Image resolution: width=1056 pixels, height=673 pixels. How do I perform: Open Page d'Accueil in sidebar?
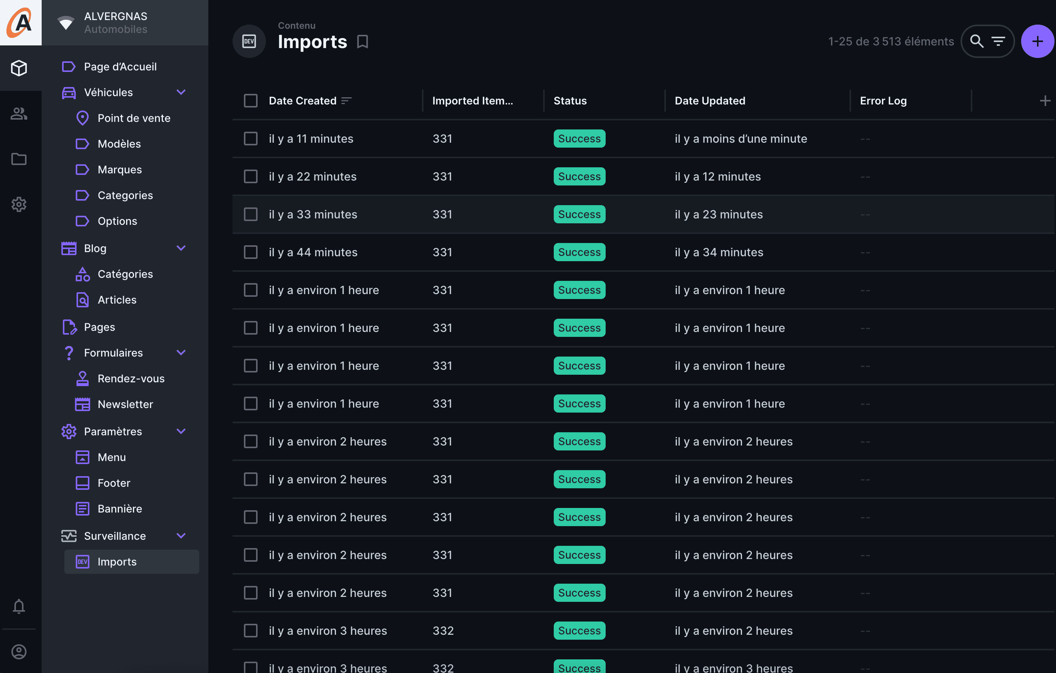click(x=120, y=67)
